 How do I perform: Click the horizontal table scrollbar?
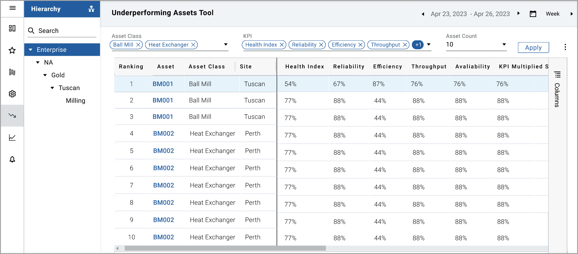coord(225,248)
